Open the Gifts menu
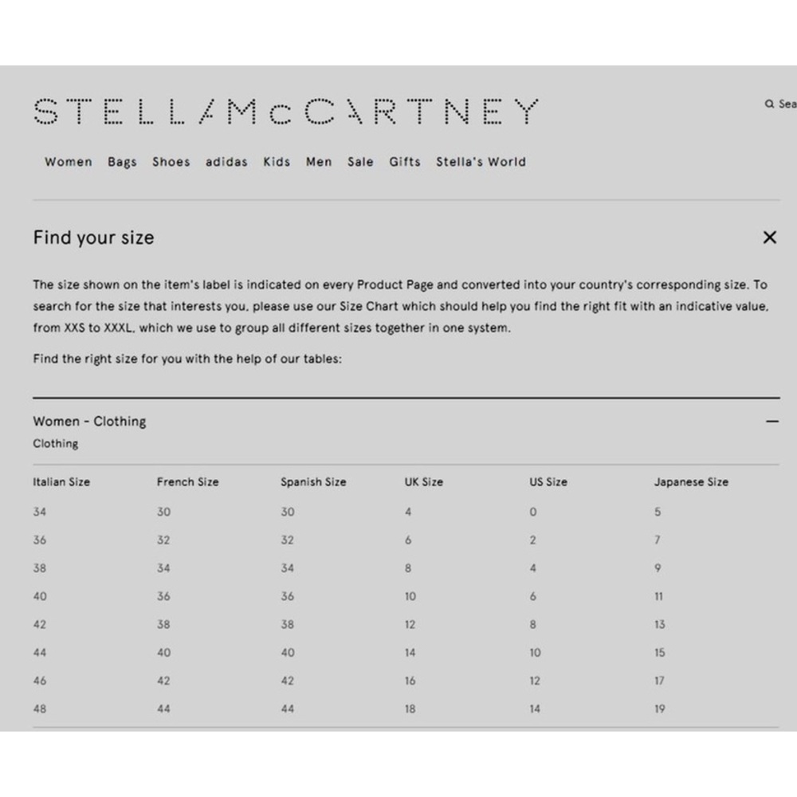The image size is (797, 797). tap(405, 162)
